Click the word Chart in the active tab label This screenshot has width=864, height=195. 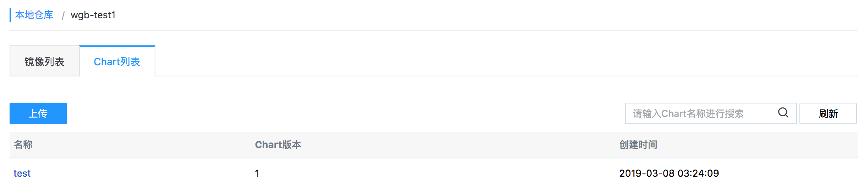[x=107, y=62]
